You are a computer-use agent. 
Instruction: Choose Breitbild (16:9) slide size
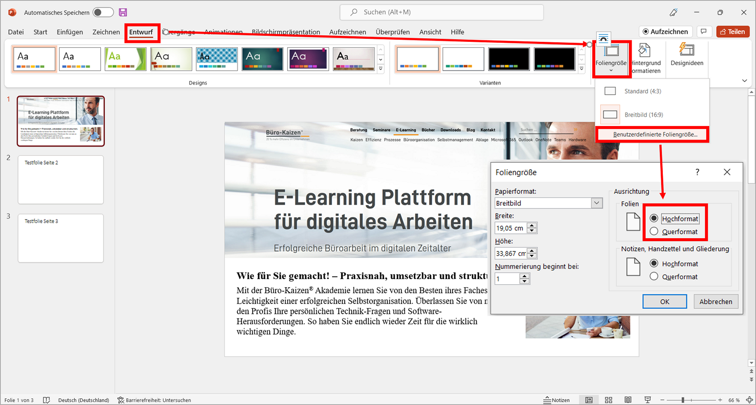point(652,114)
